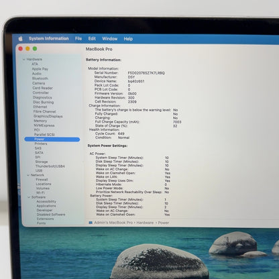279x279 pixels.
Task: Select SATA in the sidebar
Action: point(39,153)
